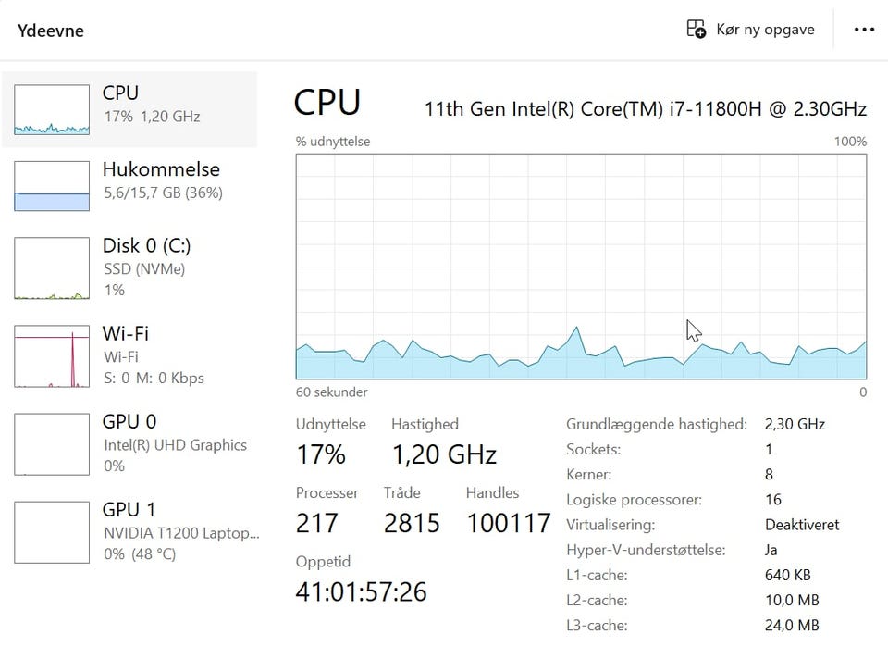Click the Grundlæggende hastighed 2,30 GHz value
This screenshot has width=888, height=659.
click(x=795, y=425)
